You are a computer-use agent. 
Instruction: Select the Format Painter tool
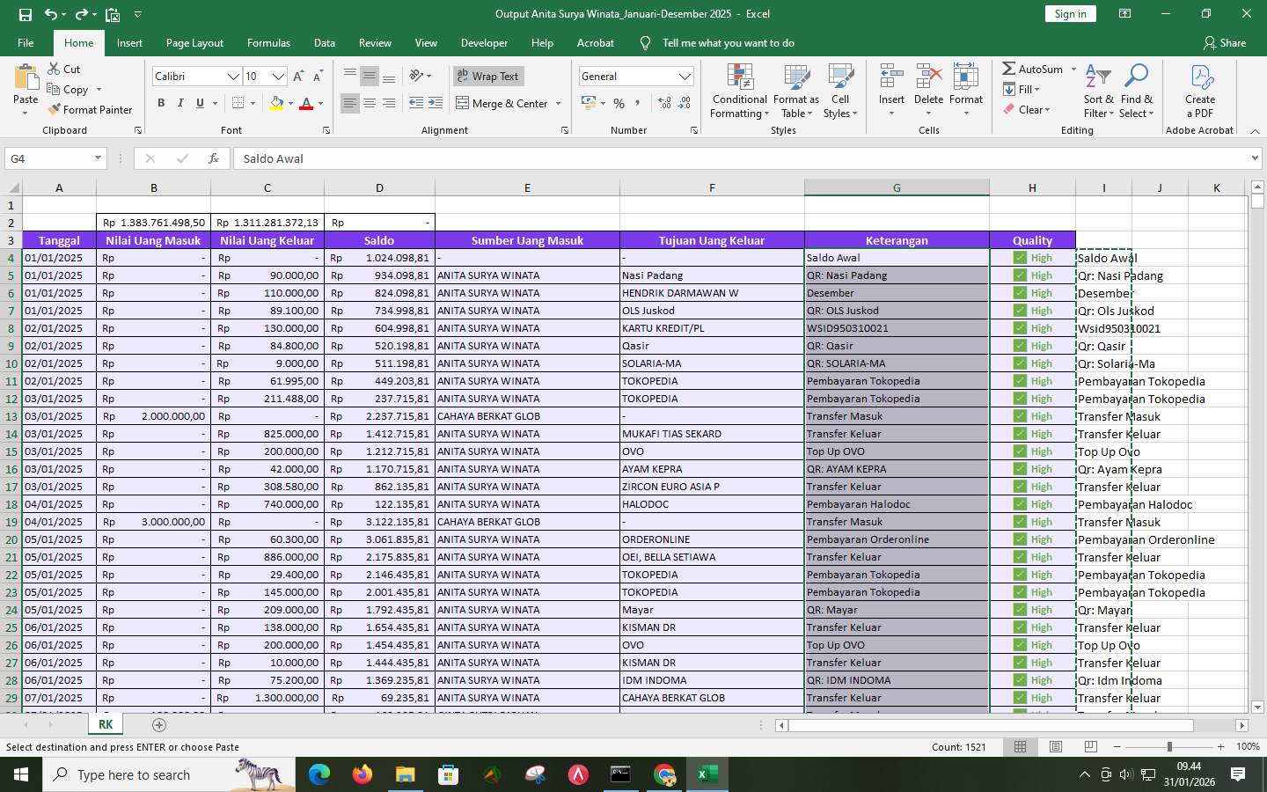(91, 109)
